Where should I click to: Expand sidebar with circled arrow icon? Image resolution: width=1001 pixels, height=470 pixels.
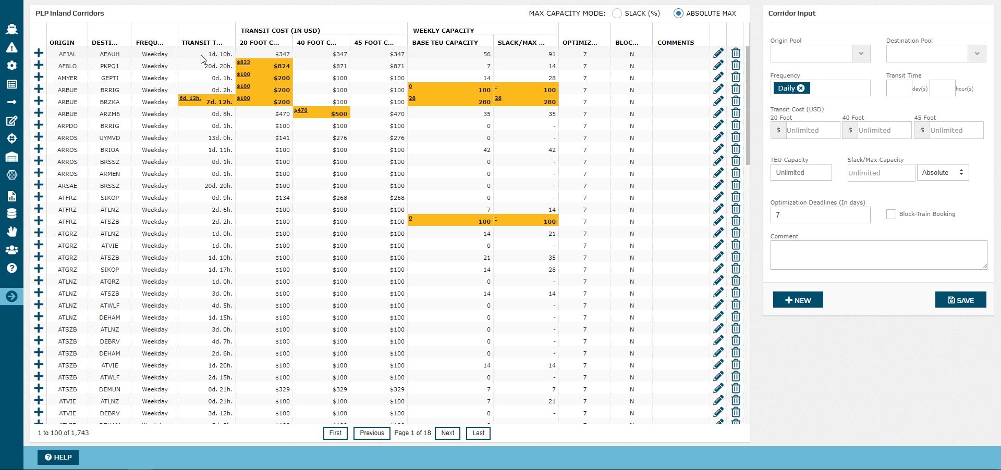(x=11, y=296)
